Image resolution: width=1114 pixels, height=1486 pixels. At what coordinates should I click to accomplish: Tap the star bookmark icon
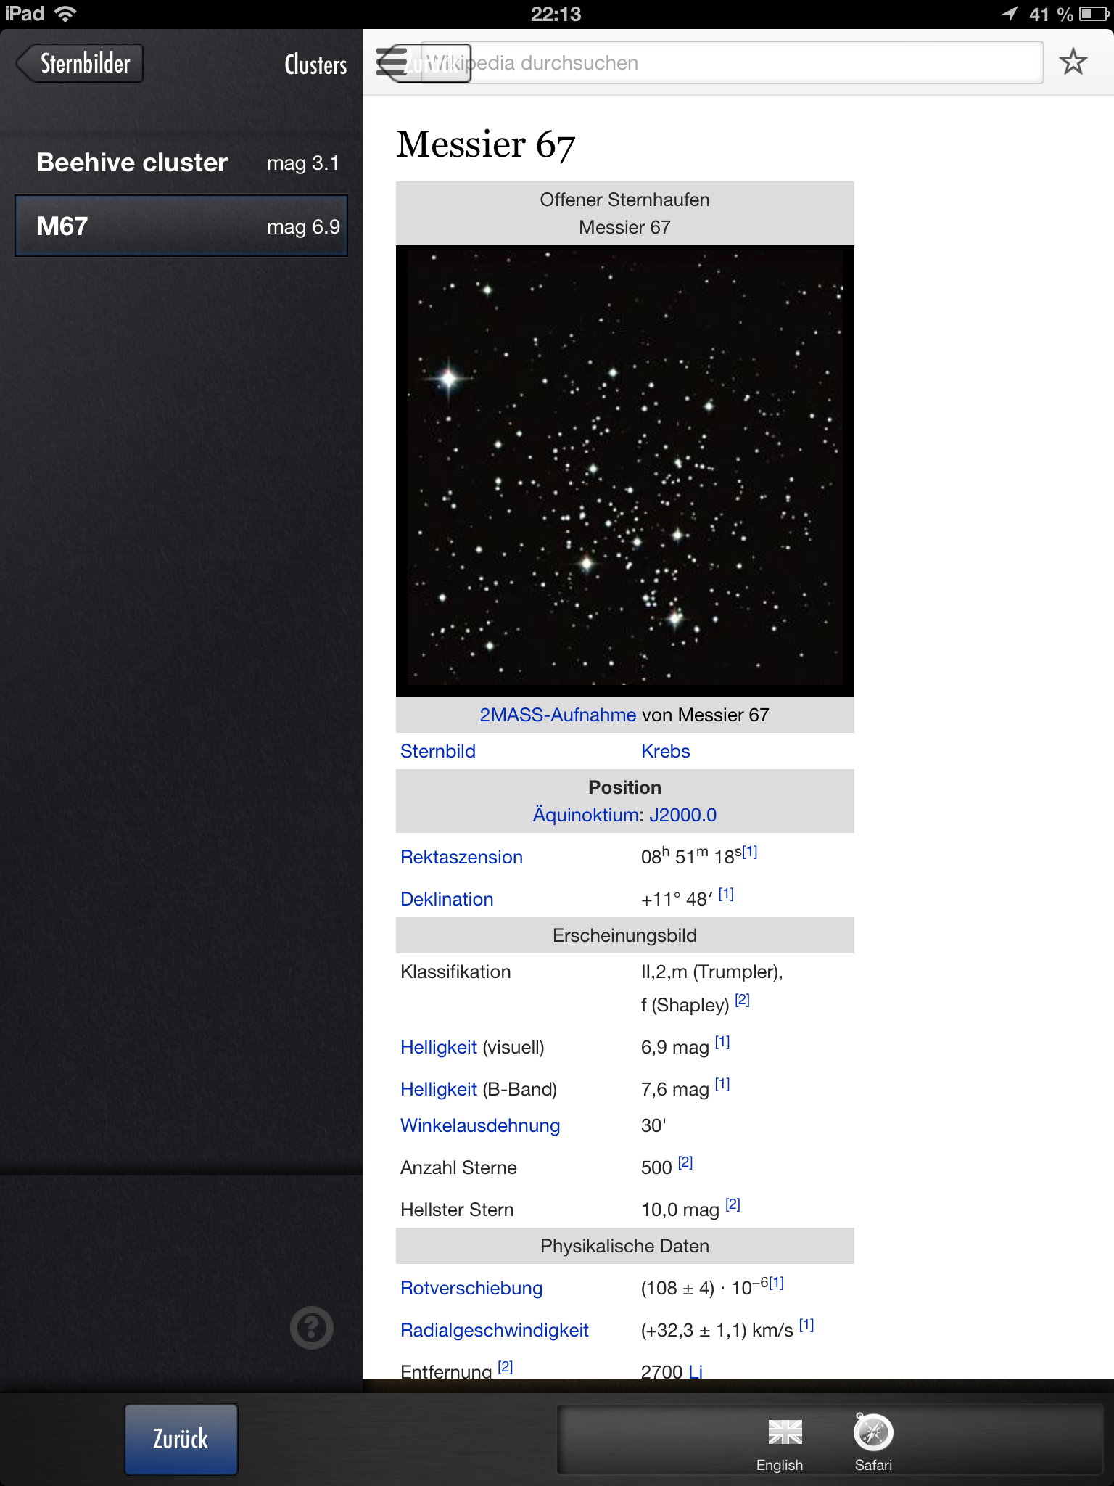[1073, 62]
